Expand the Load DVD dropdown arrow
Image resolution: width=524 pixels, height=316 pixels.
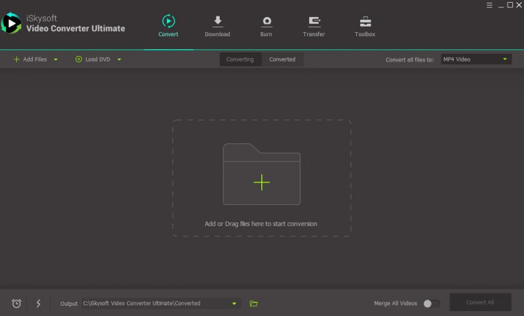119,59
